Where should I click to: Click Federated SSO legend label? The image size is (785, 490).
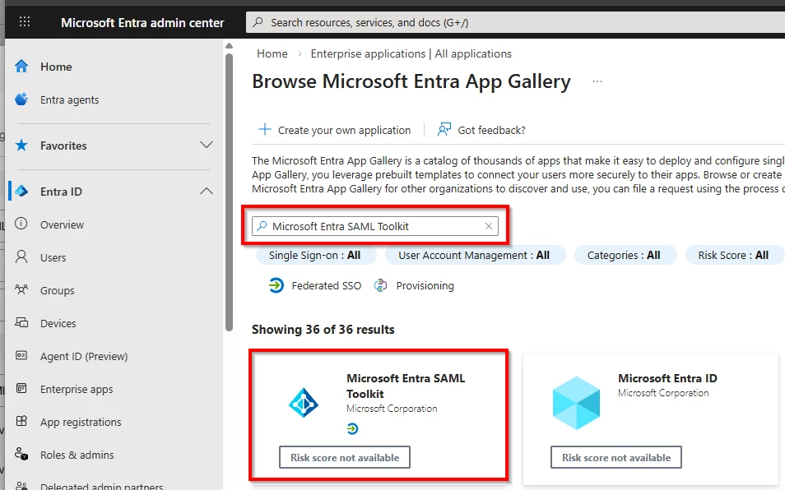tap(327, 285)
